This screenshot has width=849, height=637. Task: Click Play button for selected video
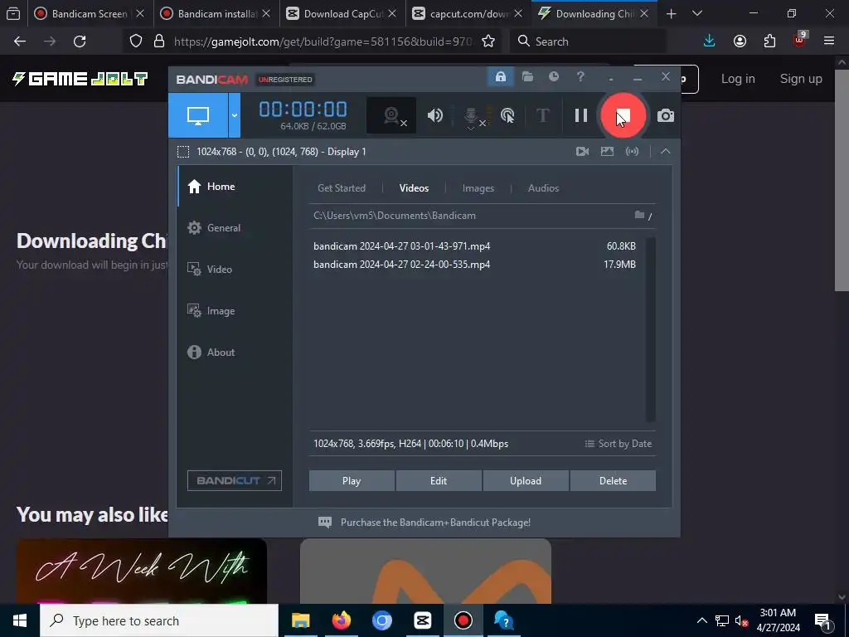tap(352, 481)
